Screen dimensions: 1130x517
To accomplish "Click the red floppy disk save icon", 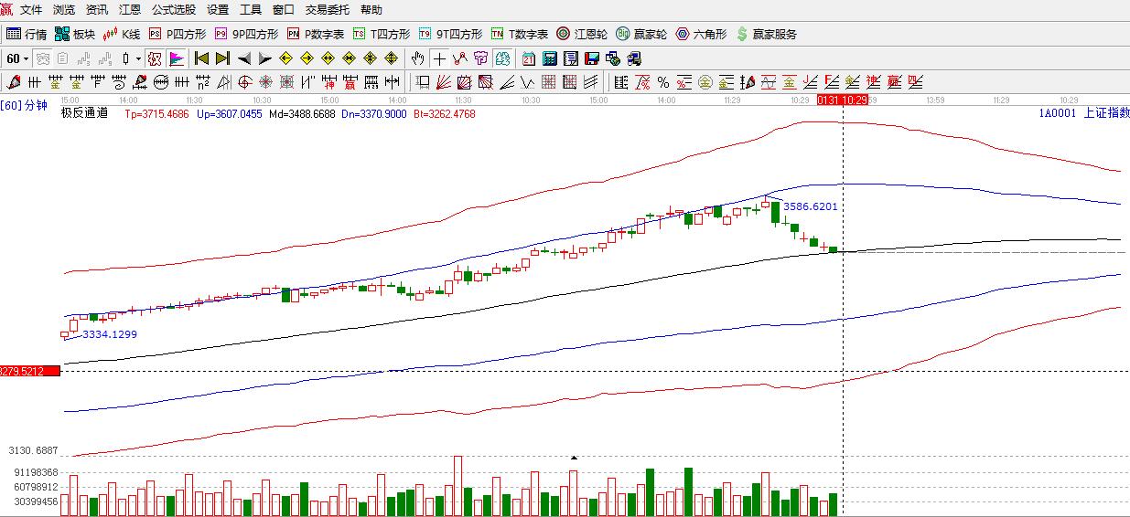I will point(592,58).
